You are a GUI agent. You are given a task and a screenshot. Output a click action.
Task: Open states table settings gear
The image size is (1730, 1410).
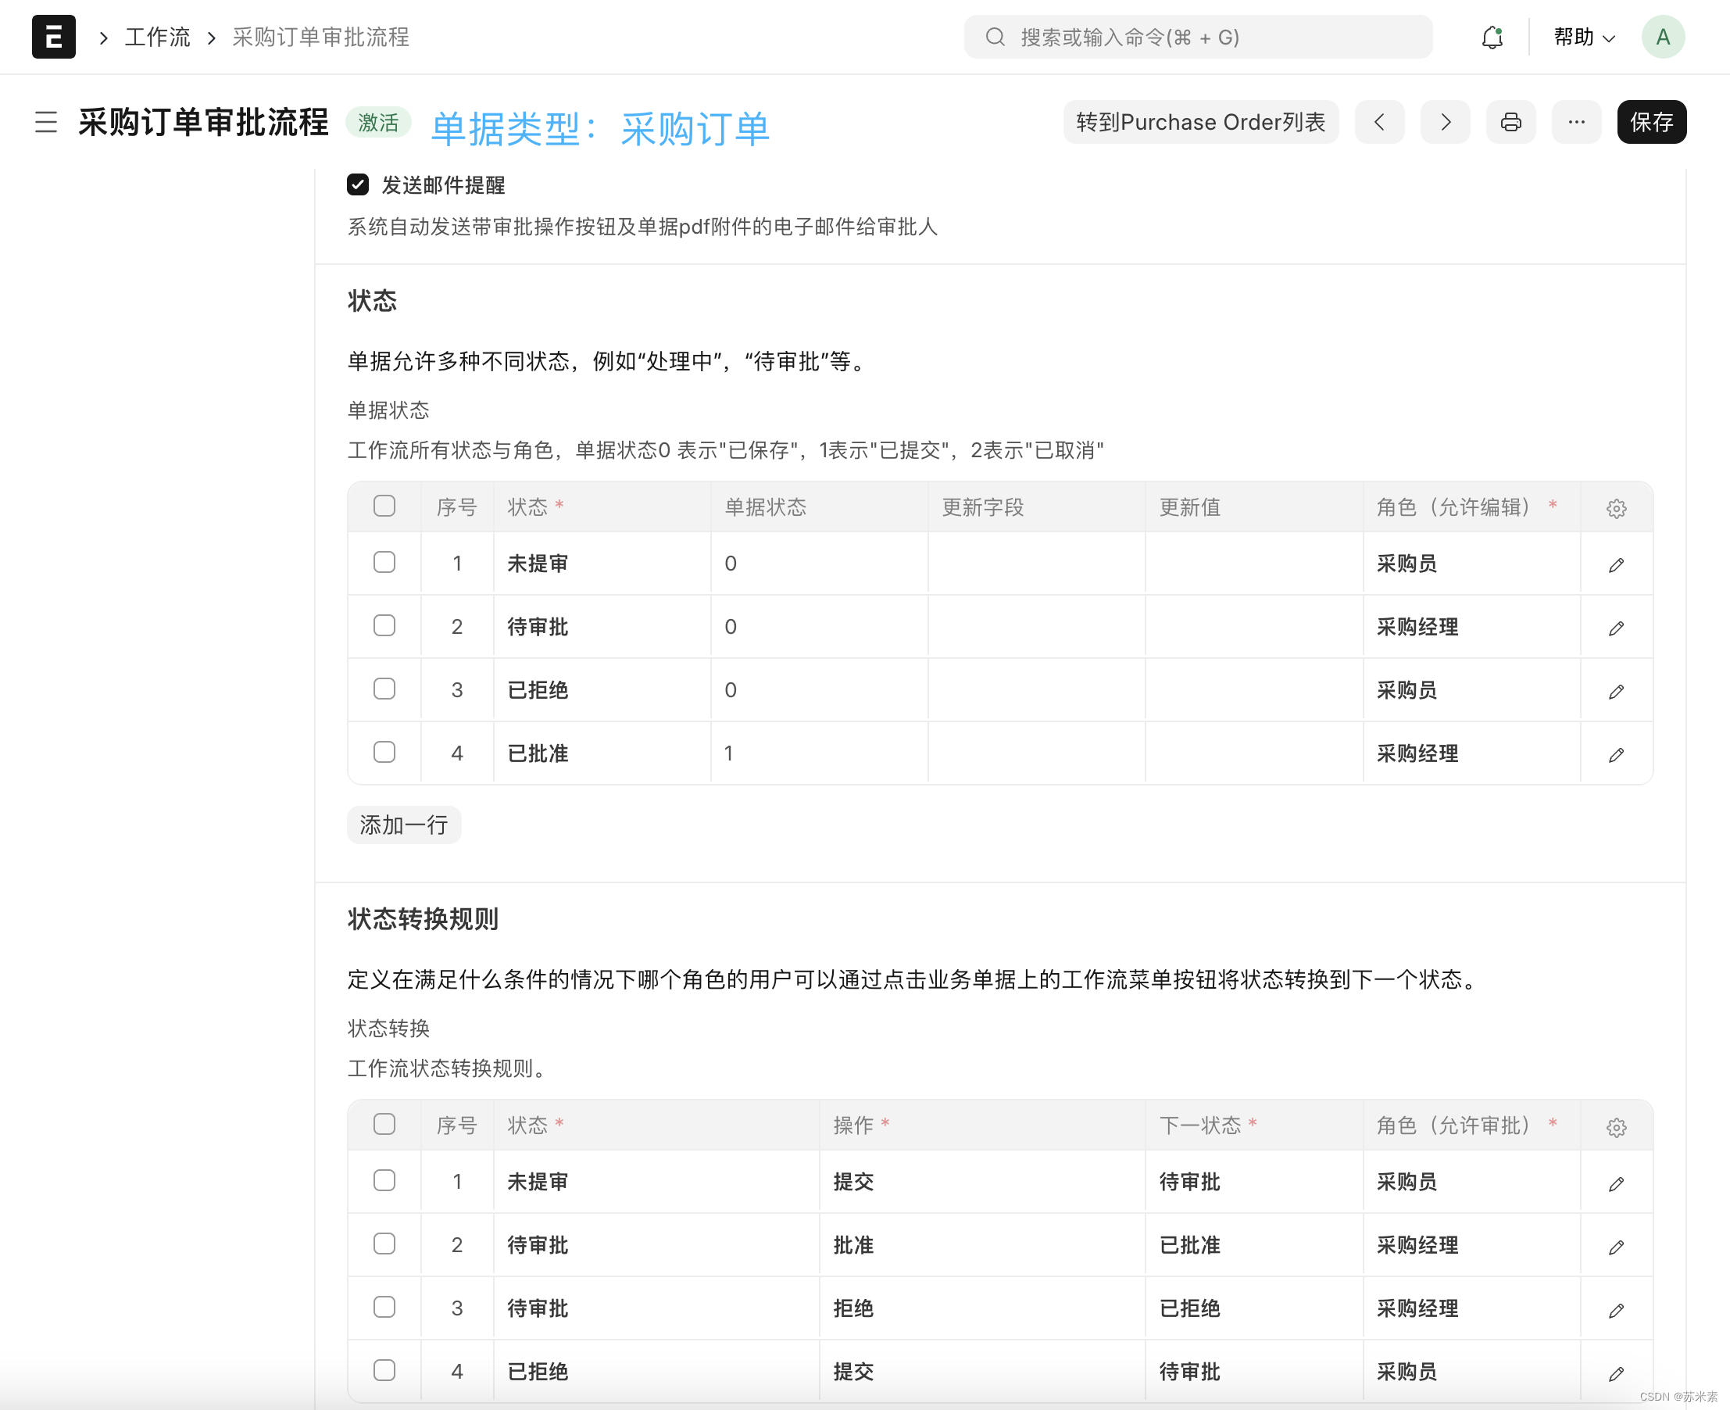[x=1616, y=509]
